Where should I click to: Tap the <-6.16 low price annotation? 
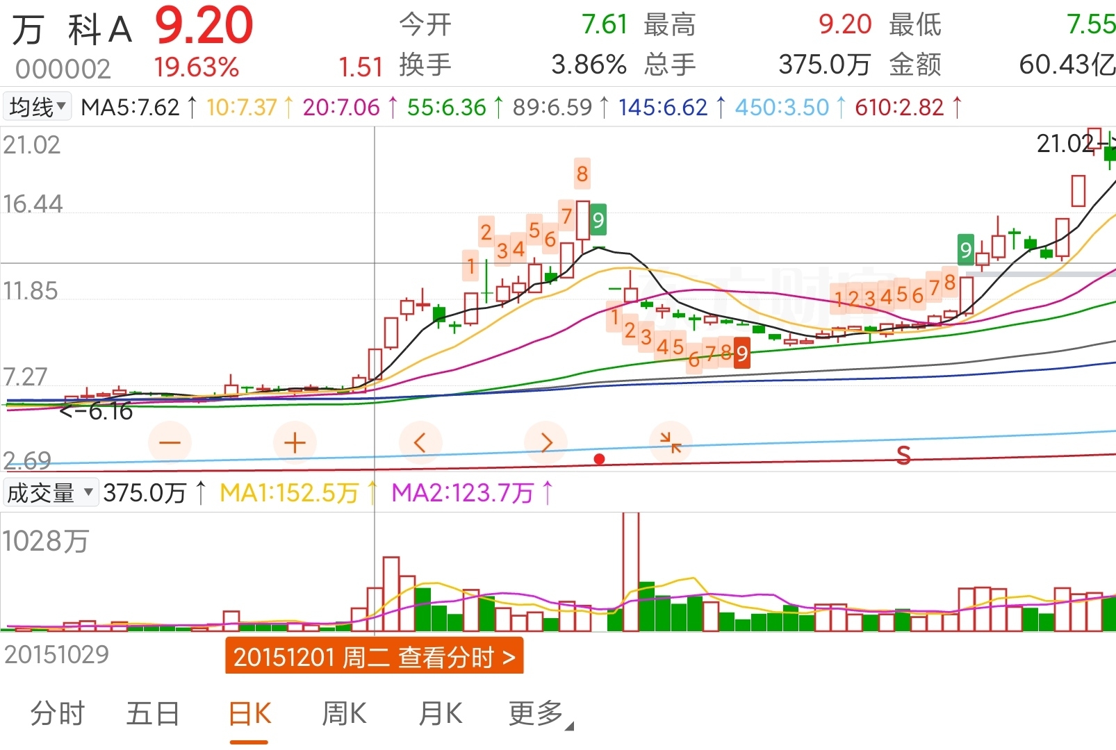point(96,411)
